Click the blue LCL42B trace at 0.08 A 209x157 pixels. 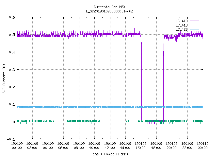click(110, 107)
